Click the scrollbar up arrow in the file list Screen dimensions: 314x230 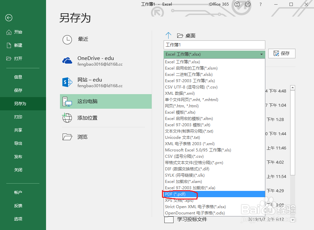292,87
